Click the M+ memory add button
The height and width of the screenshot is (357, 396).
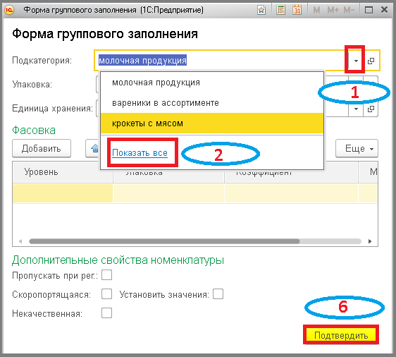coord(333,10)
